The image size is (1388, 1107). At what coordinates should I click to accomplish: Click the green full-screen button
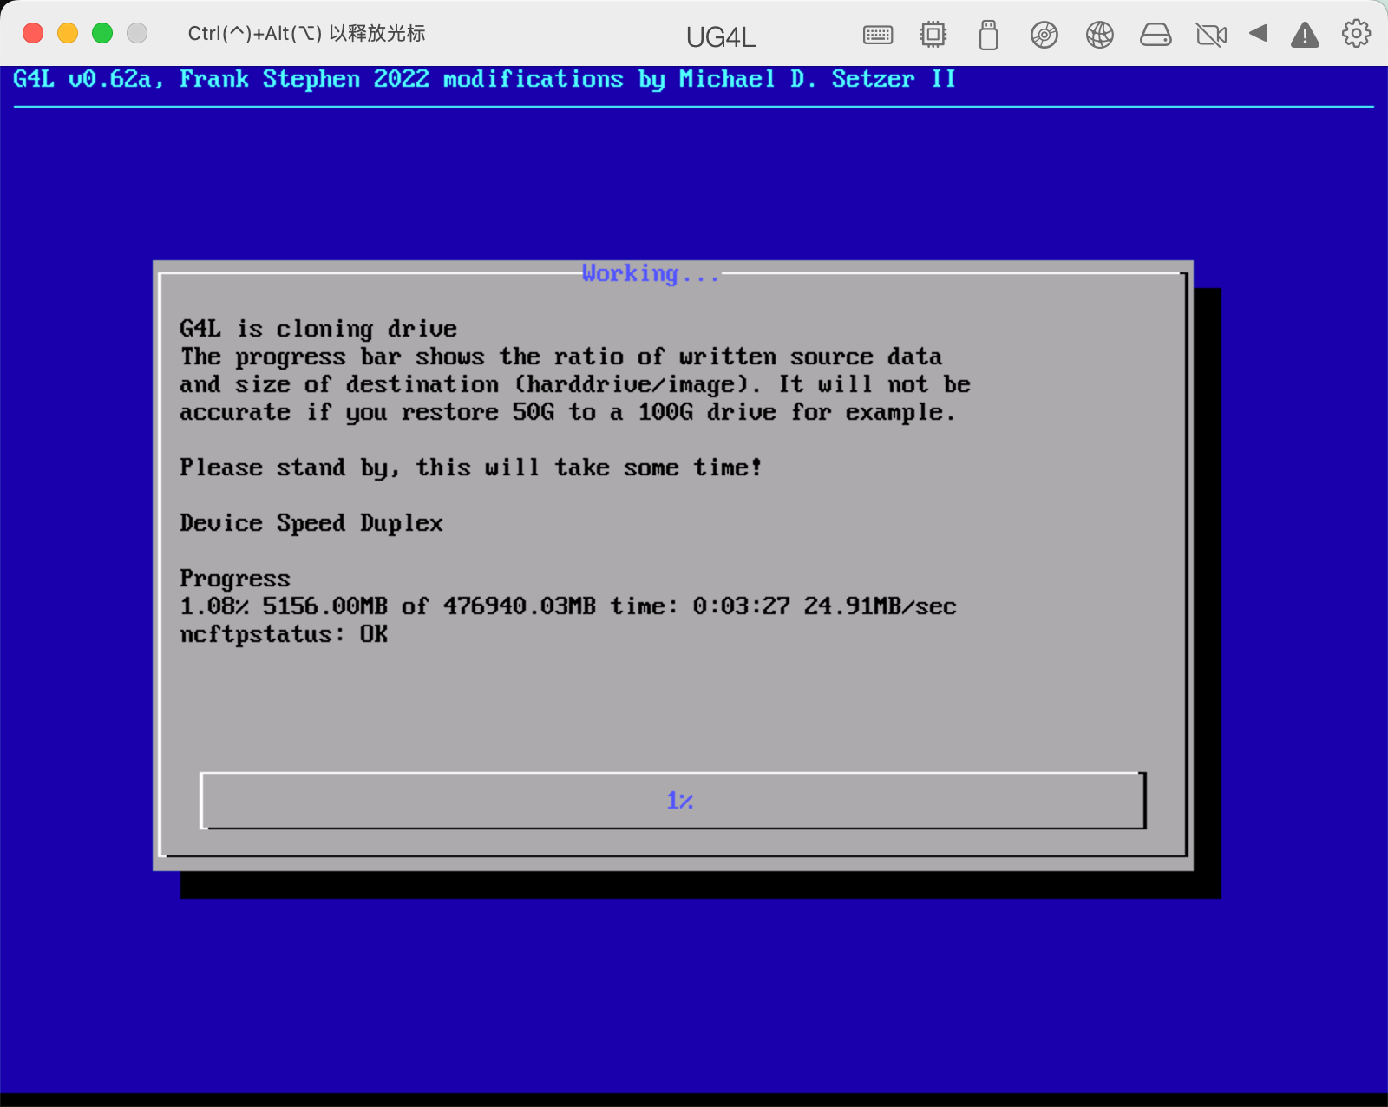coord(102,33)
